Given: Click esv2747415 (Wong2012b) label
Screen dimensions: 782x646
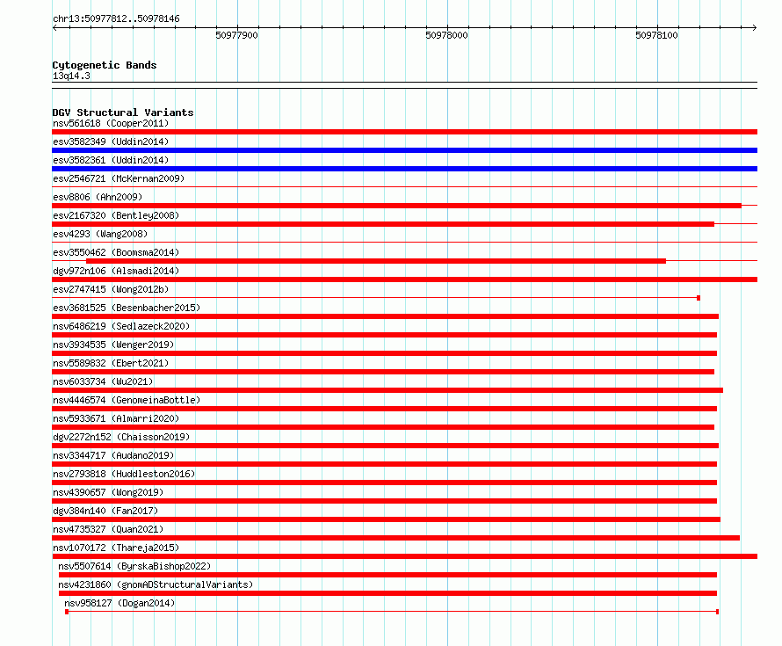Looking at the screenshot, I should [111, 289].
